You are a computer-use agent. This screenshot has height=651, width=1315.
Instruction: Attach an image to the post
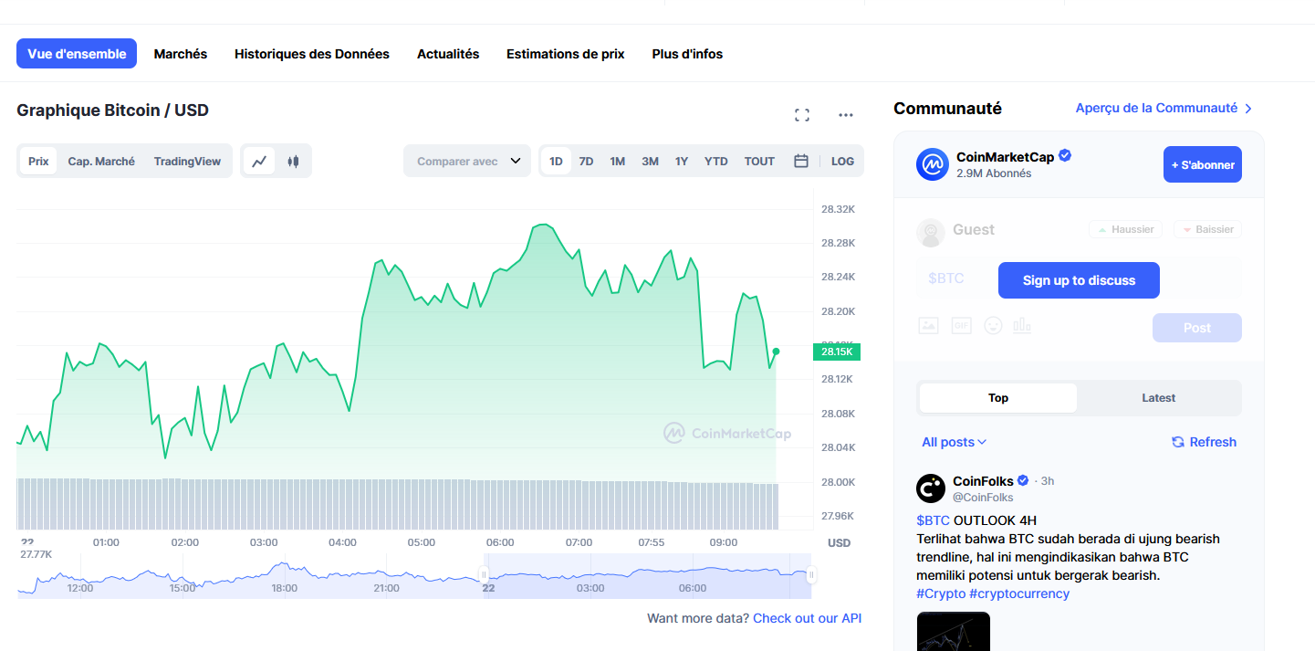pyautogui.click(x=928, y=325)
